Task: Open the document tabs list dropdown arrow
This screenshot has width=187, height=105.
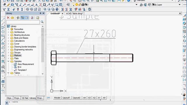Action: pyautogui.click(x=180, y=13)
